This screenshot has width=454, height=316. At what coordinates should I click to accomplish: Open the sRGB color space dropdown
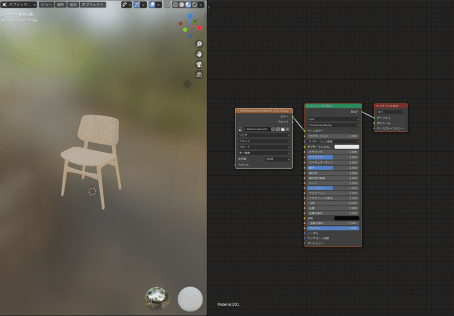(278, 159)
